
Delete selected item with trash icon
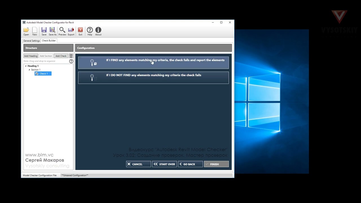[71, 56]
